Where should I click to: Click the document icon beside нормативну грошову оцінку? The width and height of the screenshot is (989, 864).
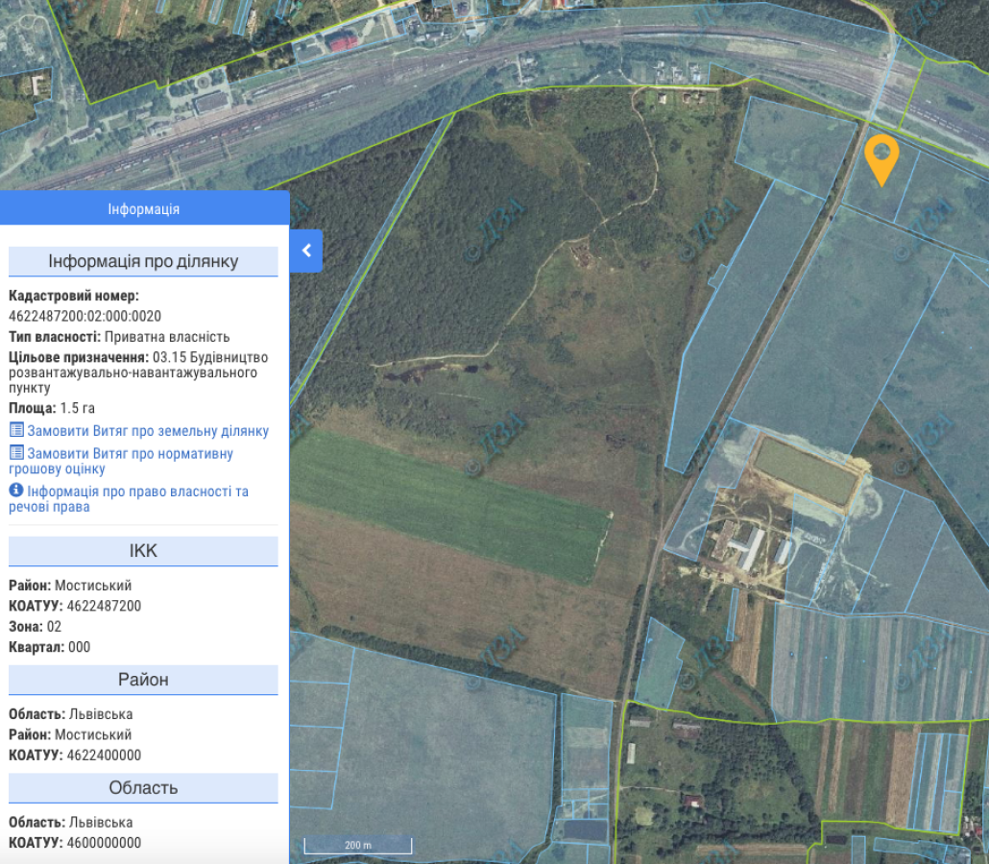pyautogui.click(x=16, y=453)
